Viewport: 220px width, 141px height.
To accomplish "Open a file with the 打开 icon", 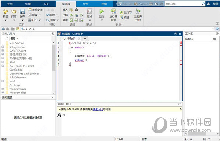I will click(x=14, y=12).
